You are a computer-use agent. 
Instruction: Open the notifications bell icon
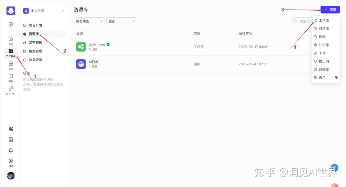coord(11,150)
